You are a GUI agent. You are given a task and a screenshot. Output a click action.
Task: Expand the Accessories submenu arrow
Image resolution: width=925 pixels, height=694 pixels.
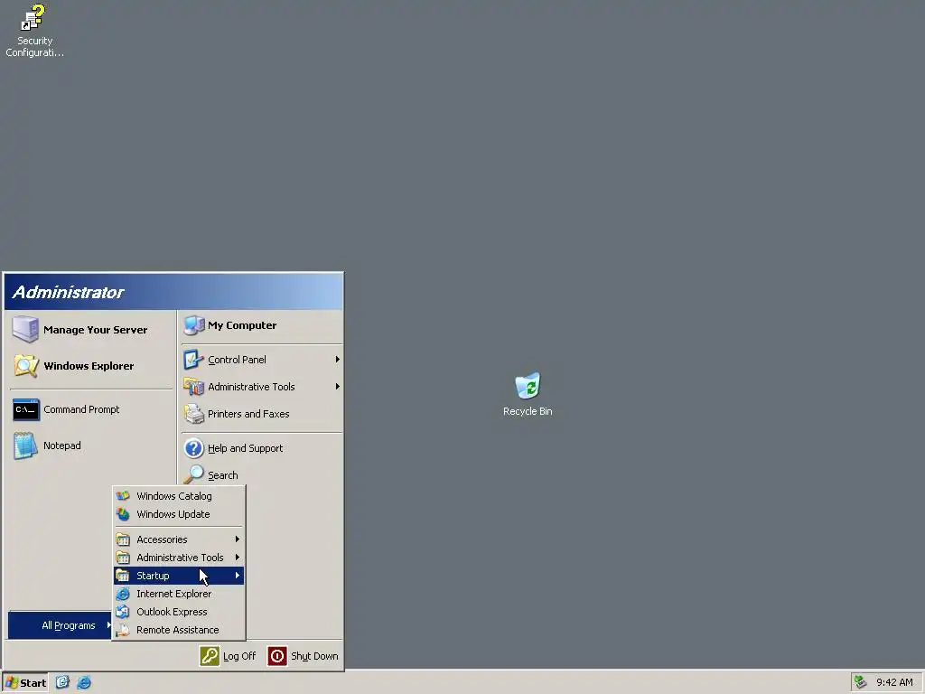point(238,539)
